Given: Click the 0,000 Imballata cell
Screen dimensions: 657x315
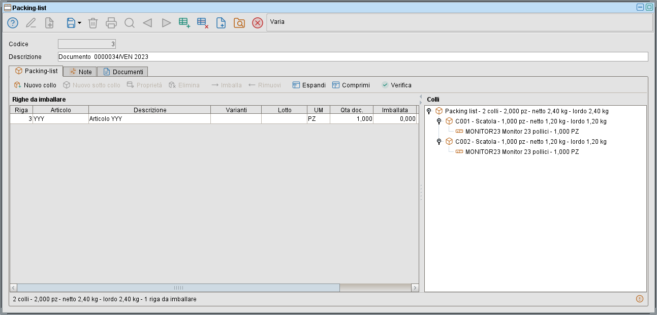Looking at the screenshot, I should 395,119.
